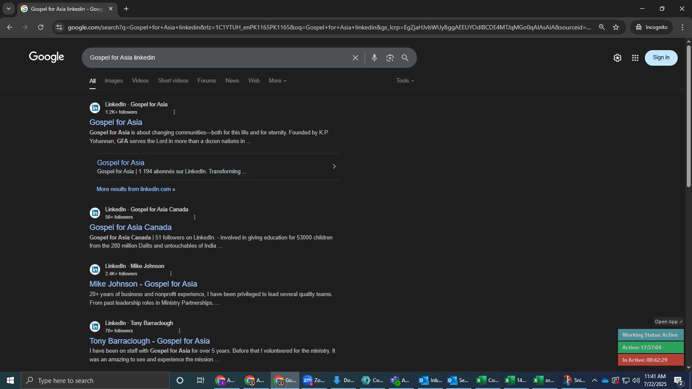Open Zoom from the taskbar
The width and height of the screenshot is (692, 389).
[314, 380]
